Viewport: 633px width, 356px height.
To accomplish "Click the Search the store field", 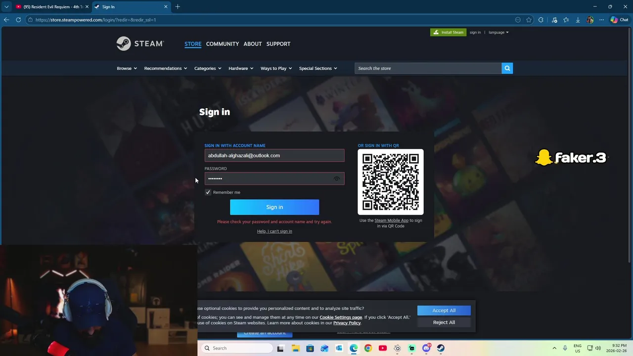I will click(x=428, y=68).
